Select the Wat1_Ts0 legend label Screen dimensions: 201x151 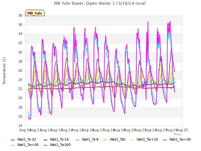pos(117,139)
